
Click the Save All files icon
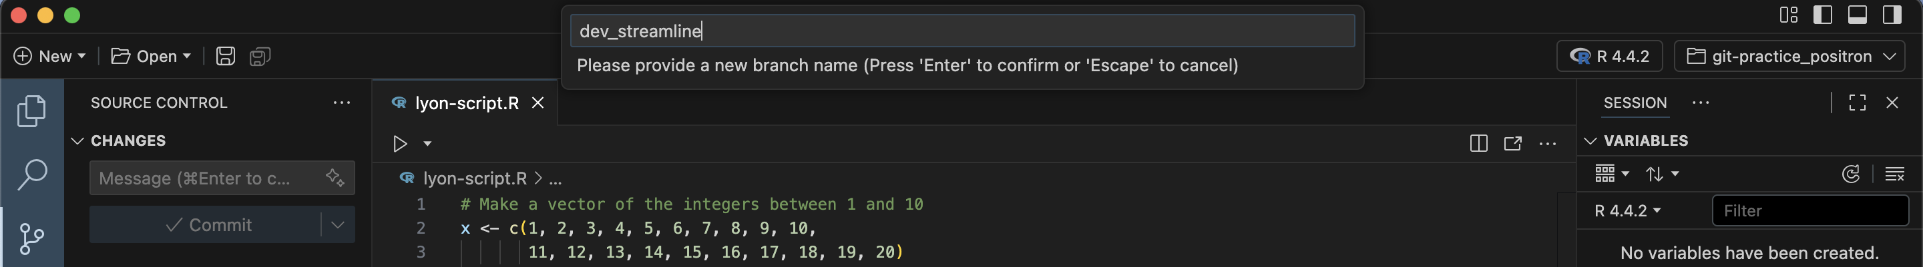[x=260, y=57]
